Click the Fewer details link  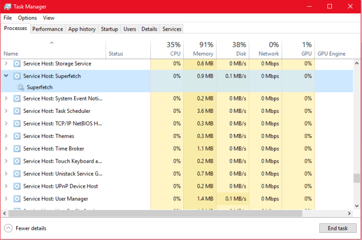[x=31, y=228]
